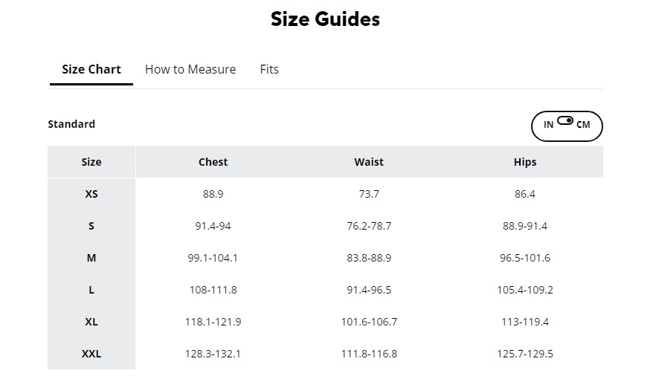The image size is (659, 376).
Task: Click the Size column header
Action: (x=91, y=162)
